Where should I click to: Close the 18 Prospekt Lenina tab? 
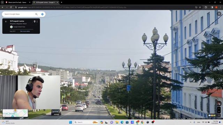coord(57,2)
